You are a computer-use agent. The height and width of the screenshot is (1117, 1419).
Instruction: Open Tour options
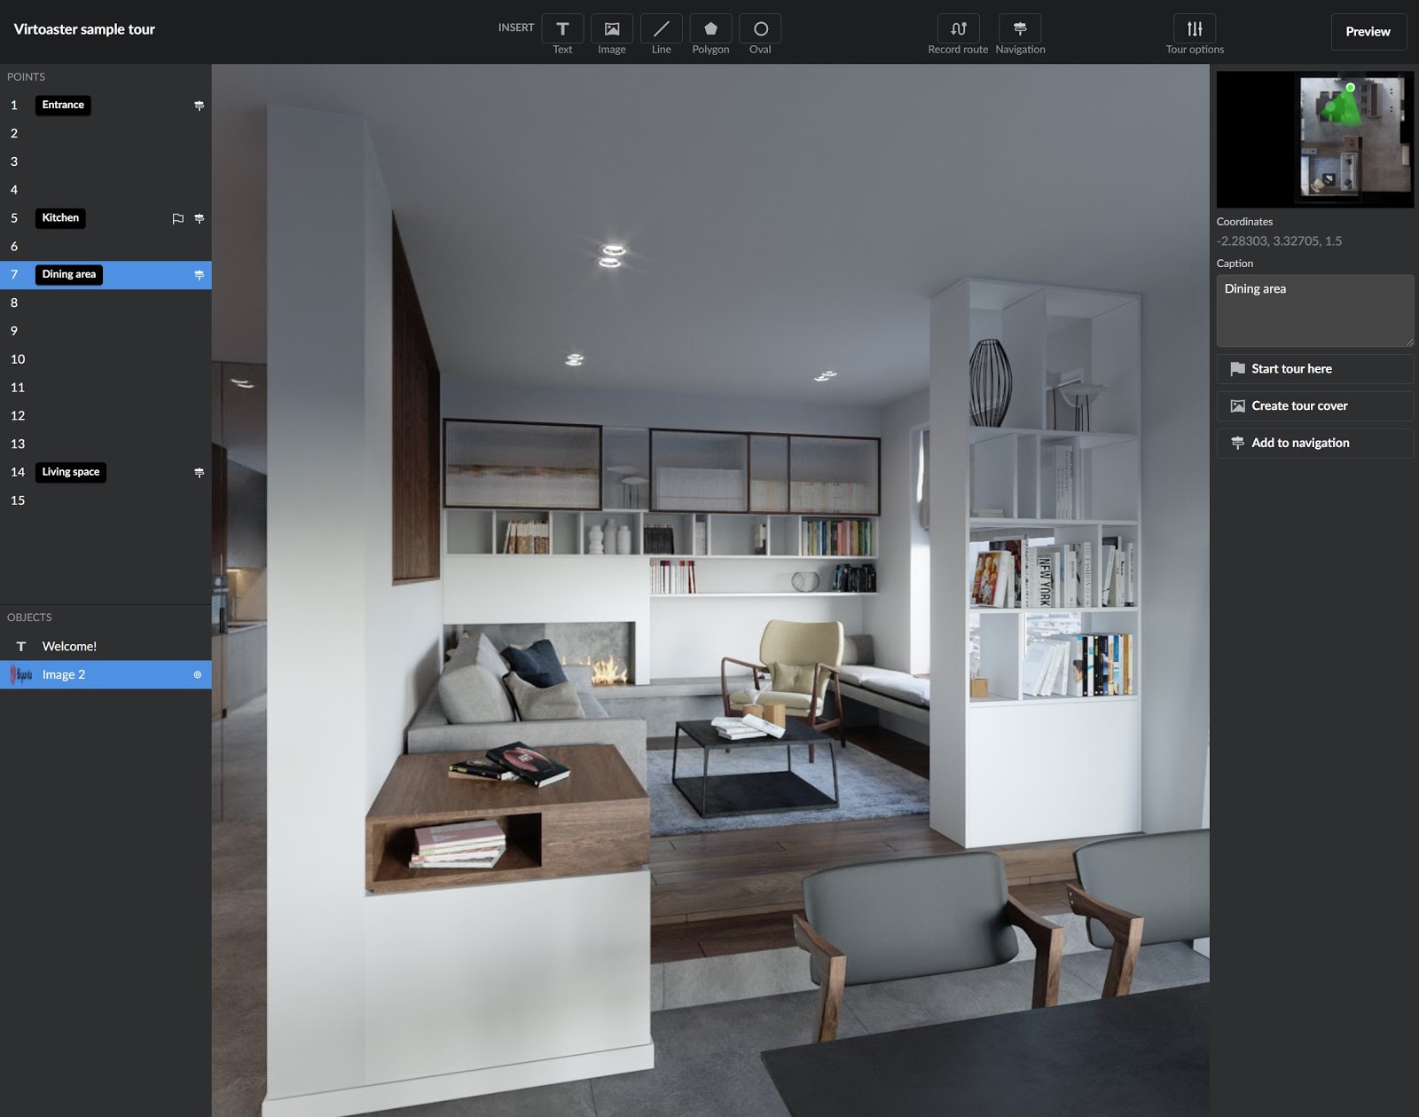pyautogui.click(x=1195, y=29)
